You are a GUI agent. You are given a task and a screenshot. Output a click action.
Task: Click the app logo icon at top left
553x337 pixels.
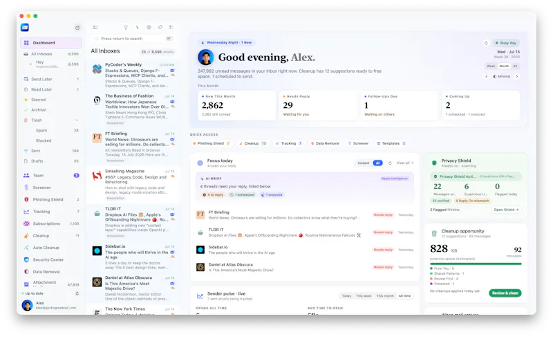25,28
